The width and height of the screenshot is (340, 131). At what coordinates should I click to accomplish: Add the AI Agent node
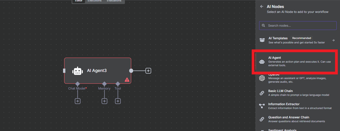coord(295,62)
